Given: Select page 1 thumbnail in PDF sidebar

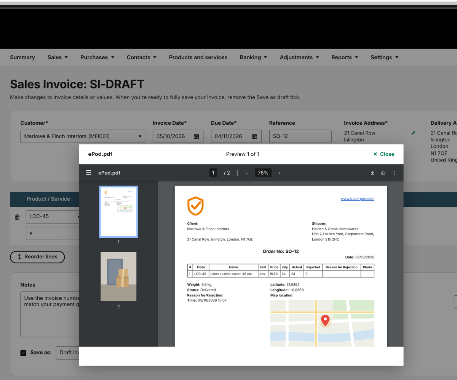Looking at the screenshot, I should [x=118, y=212].
